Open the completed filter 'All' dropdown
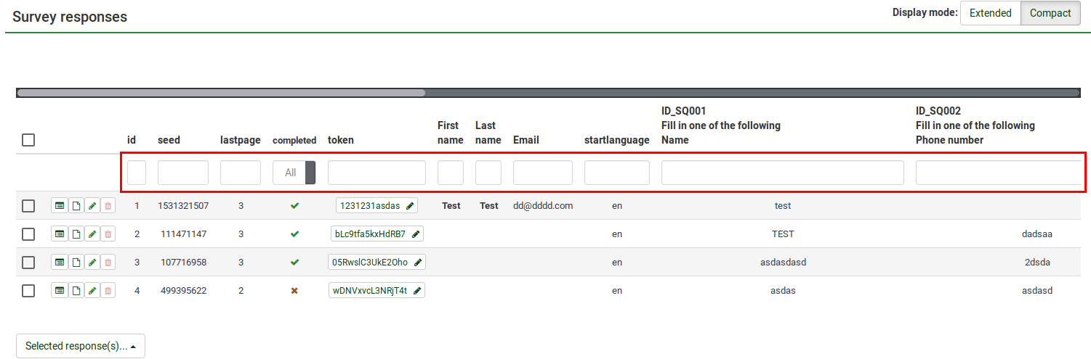 click(294, 173)
